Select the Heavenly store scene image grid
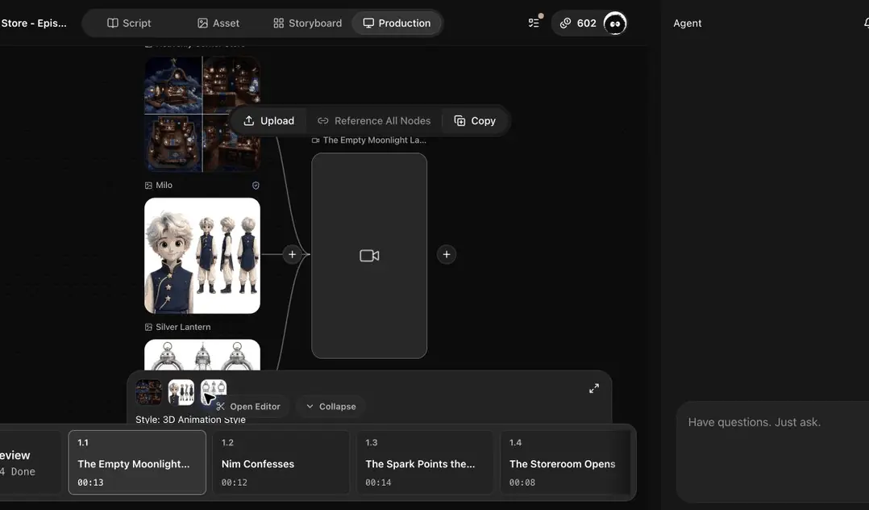Viewport: 869px width, 510px height. [202, 114]
